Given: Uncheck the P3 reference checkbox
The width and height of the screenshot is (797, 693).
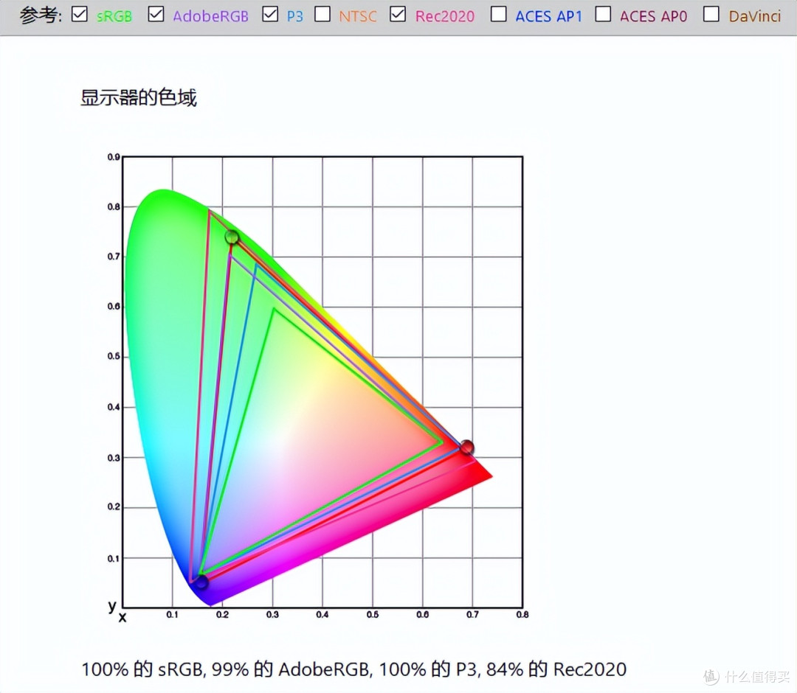Looking at the screenshot, I should pyautogui.click(x=270, y=14).
